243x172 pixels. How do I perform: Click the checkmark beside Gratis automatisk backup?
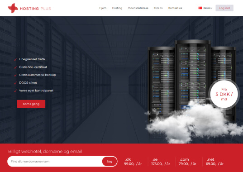pos(15,75)
